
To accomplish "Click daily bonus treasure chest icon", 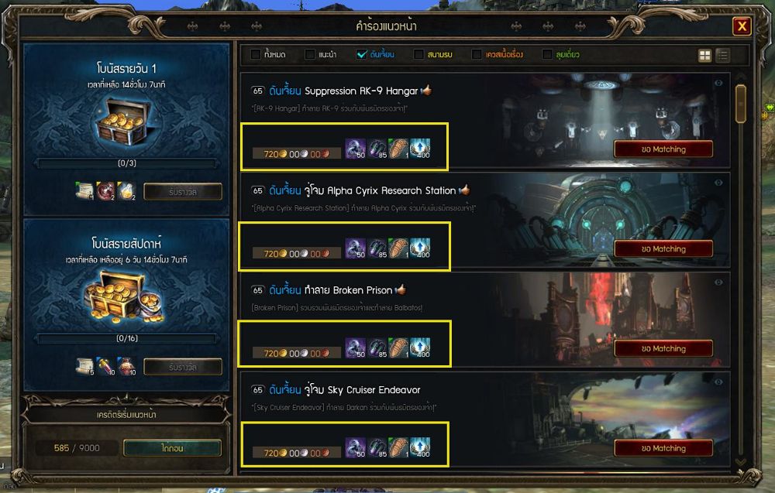I will [x=123, y=122].
